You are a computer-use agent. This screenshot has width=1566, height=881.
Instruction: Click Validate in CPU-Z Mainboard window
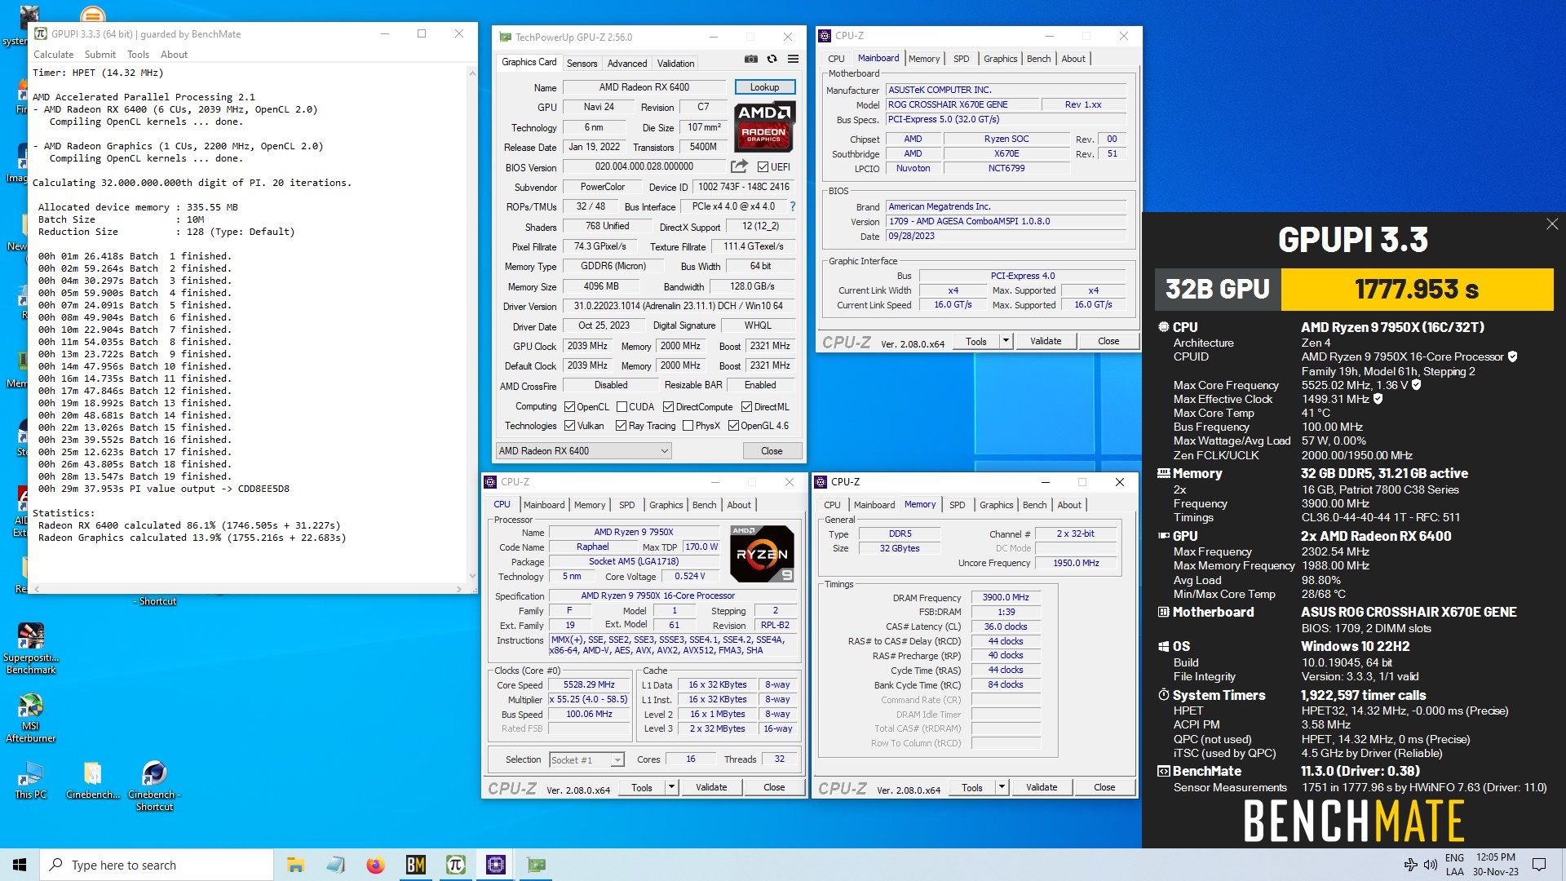click(x=1046, y=341)
